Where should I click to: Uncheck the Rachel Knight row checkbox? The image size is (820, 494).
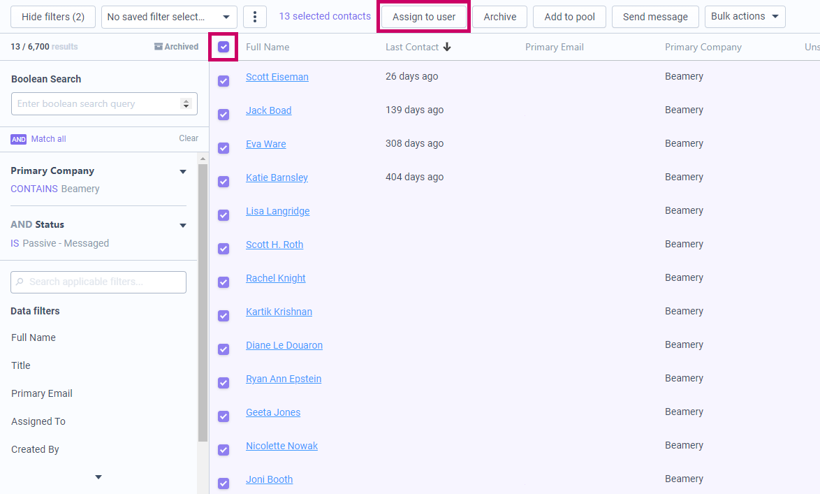[x=224, y=282]
